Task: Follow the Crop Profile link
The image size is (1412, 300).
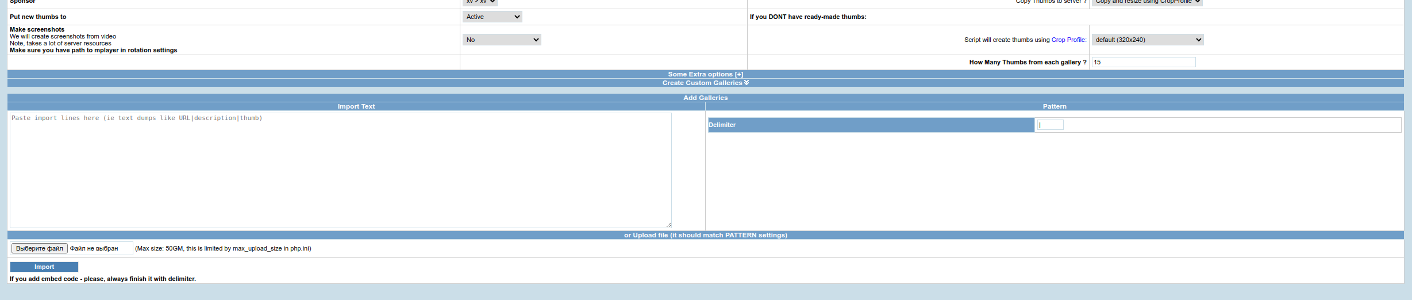Action: 1068,40
